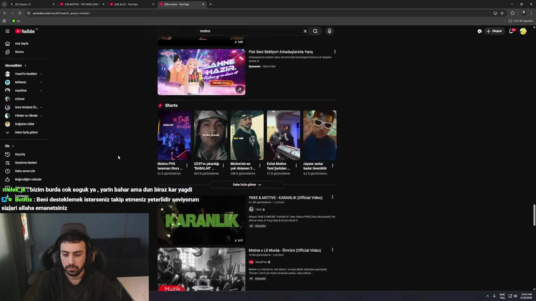Screen dimensions: 536x301
Task: Click the Oluştur create button
Action: [494, 31]
